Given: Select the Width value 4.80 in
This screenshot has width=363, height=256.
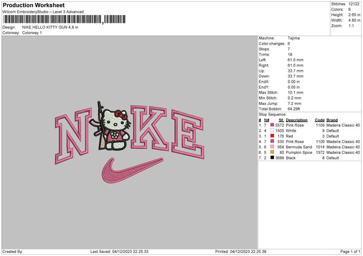Looking at the screenshot, I should (x=354, y=21).
